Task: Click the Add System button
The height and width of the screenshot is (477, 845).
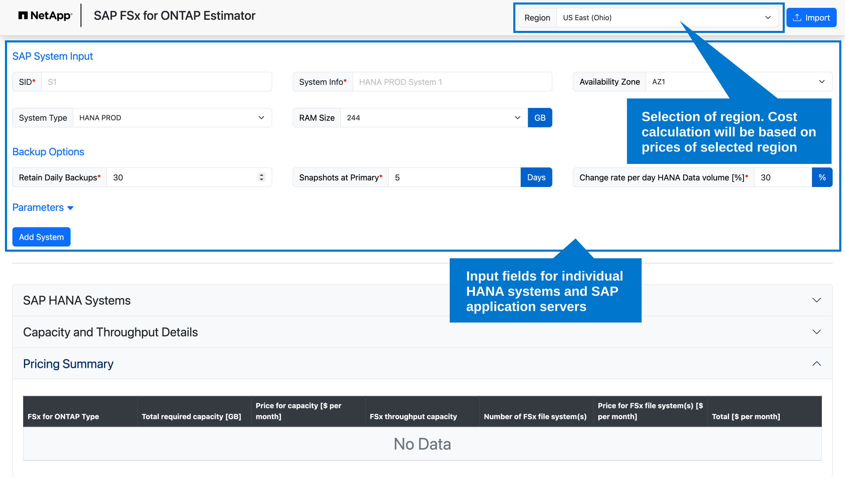Action: point(41,237)
